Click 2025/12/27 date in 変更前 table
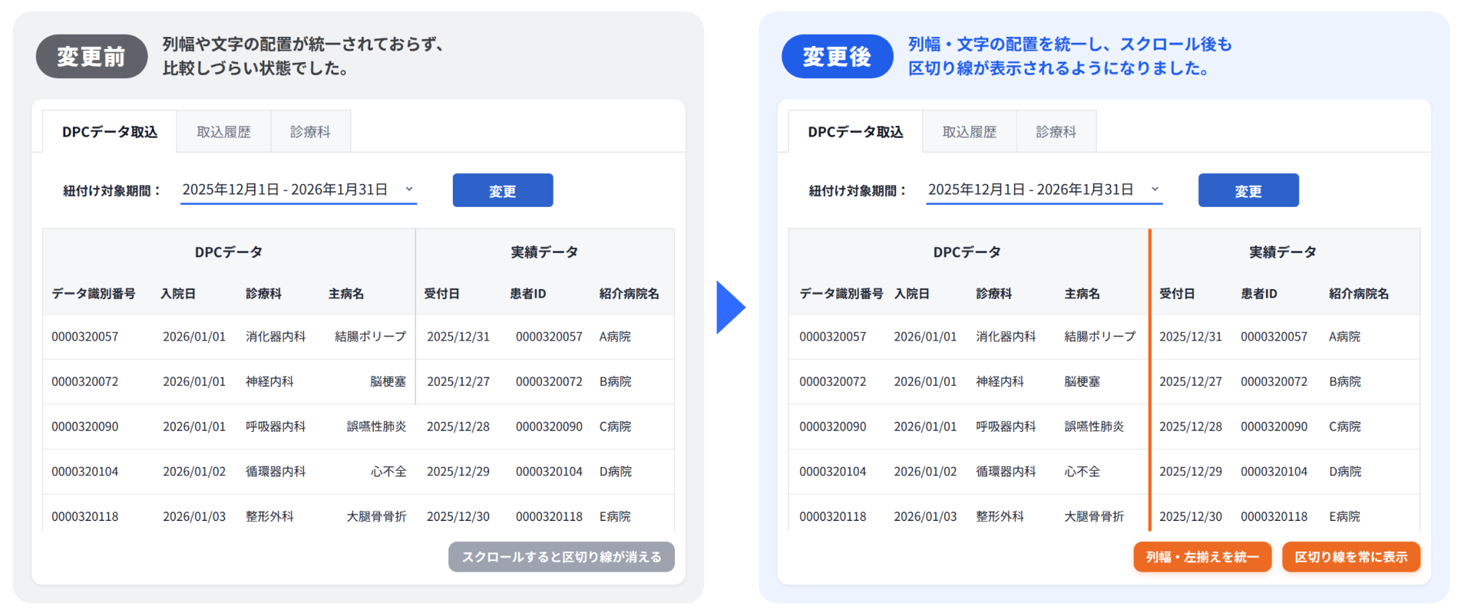This screenshot has height=616, width=1474. click(458, 382)
